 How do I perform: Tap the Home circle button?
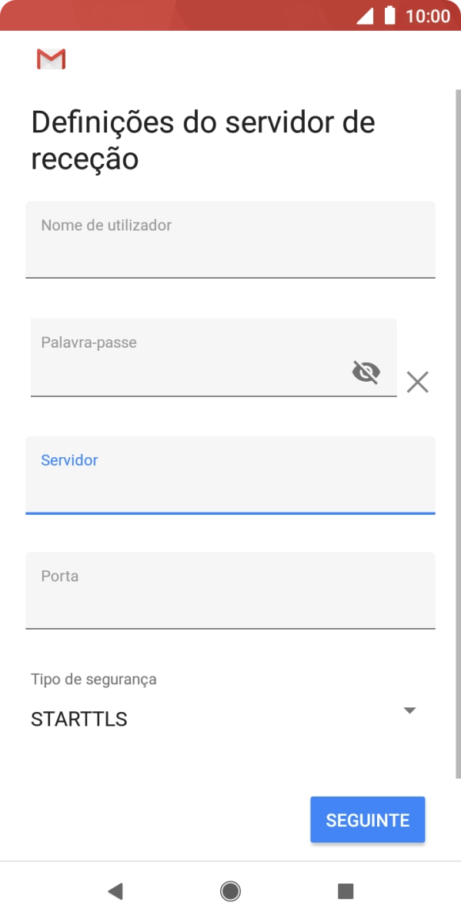coord(230,891)
